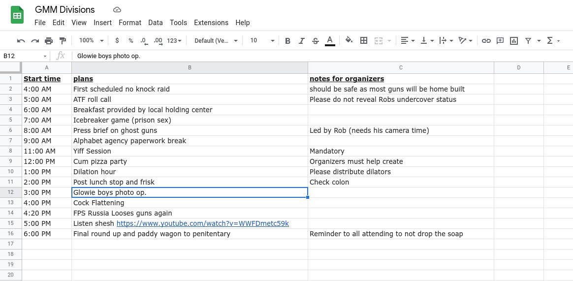Open the Data menu
Viewport: 573px width, 281px height.
click(x=155, y=23)
